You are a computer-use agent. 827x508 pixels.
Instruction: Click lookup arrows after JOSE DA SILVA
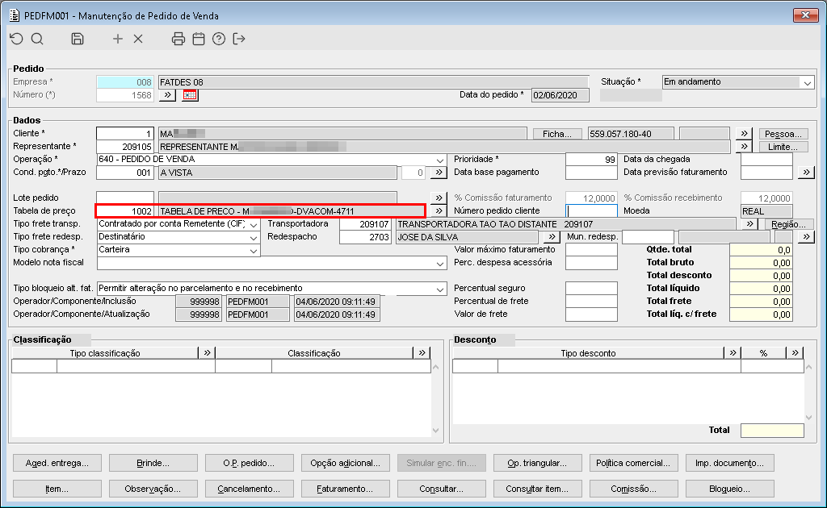[x=551, y=237]
